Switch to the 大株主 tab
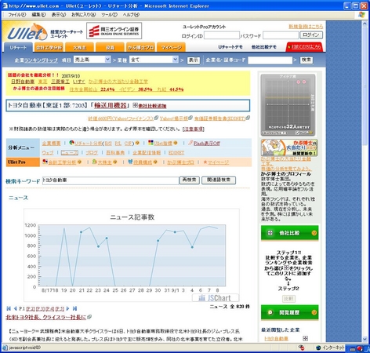370x353 pixels. tap(79, 47)
